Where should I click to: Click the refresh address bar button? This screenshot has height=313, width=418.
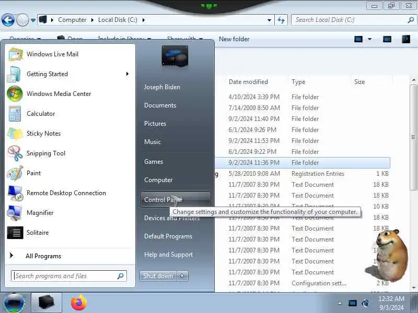(x=281, y=20)
